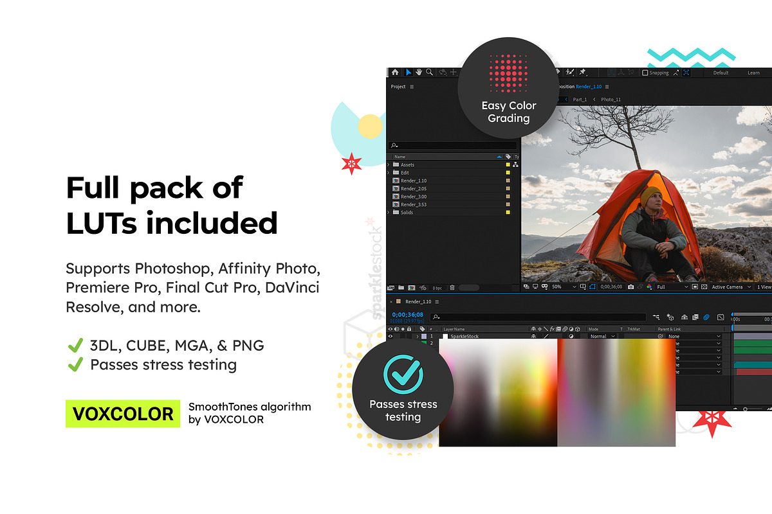
Task: Click the parent pick whip for SparkleStock layer
Action: [660, 336]
